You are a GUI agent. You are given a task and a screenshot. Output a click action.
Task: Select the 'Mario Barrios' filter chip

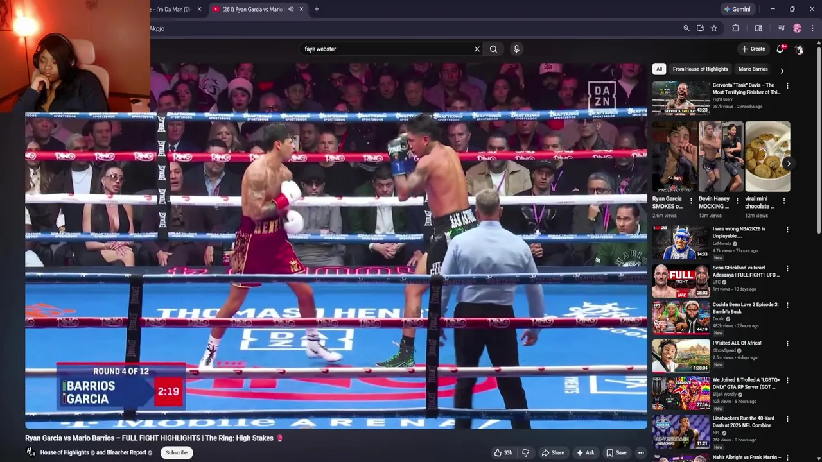(x=753, y=69)
